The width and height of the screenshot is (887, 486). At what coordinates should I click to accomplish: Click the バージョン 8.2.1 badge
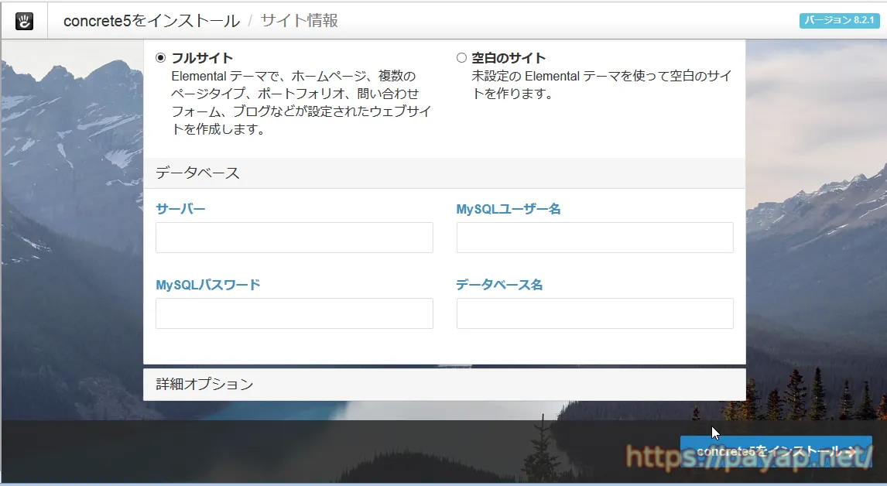(840, 20)
